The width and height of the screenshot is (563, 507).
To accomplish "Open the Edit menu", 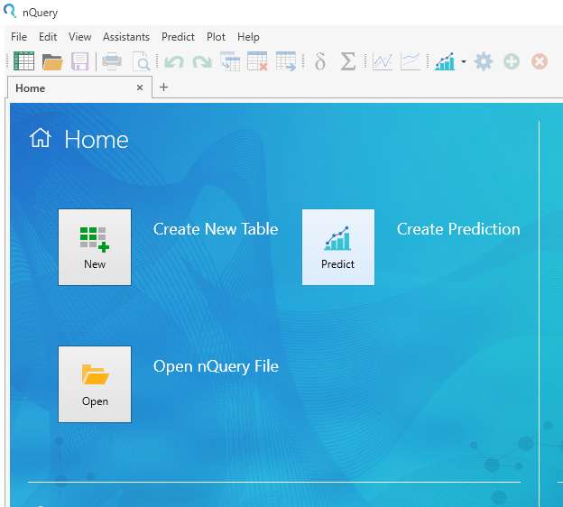I will 48,37.
